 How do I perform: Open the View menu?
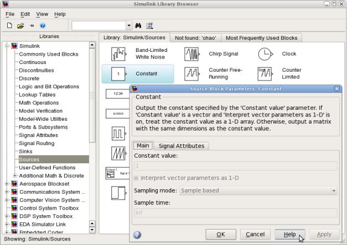(42, 14)
